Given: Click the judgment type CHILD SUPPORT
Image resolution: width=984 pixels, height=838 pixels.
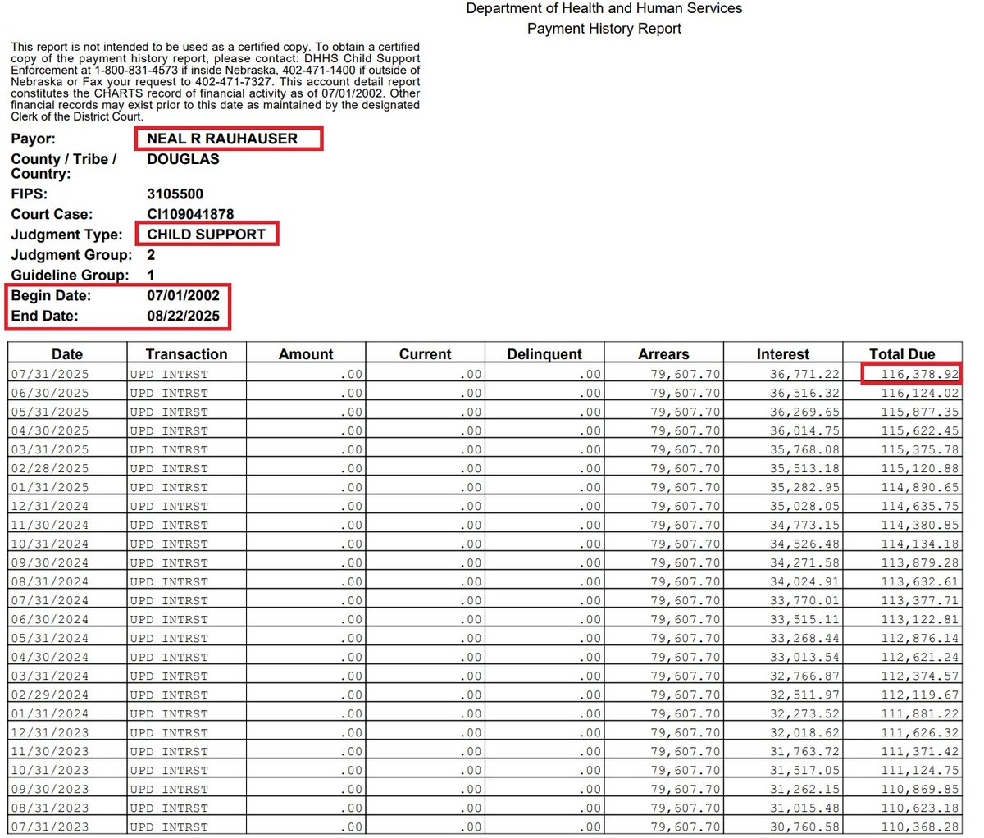Looking at the screenshot, I should [207, 235].
